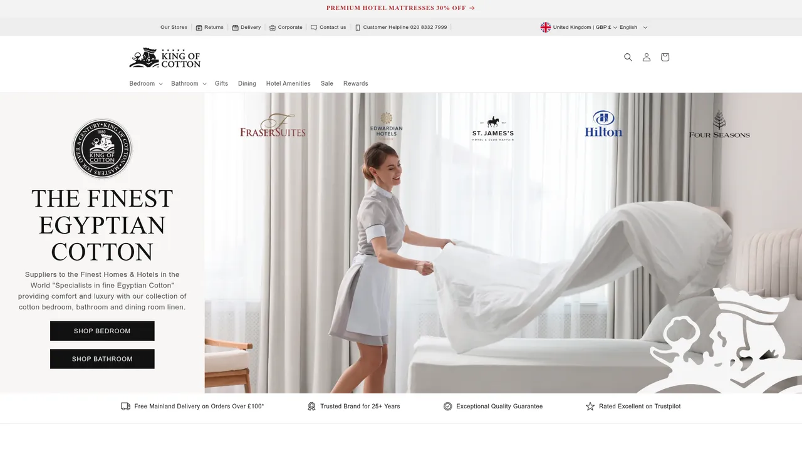This screenshot has width=802, height=451.
Task: Open premium hotel mattresses 30% off banner
Action: (x=400, y=8)
